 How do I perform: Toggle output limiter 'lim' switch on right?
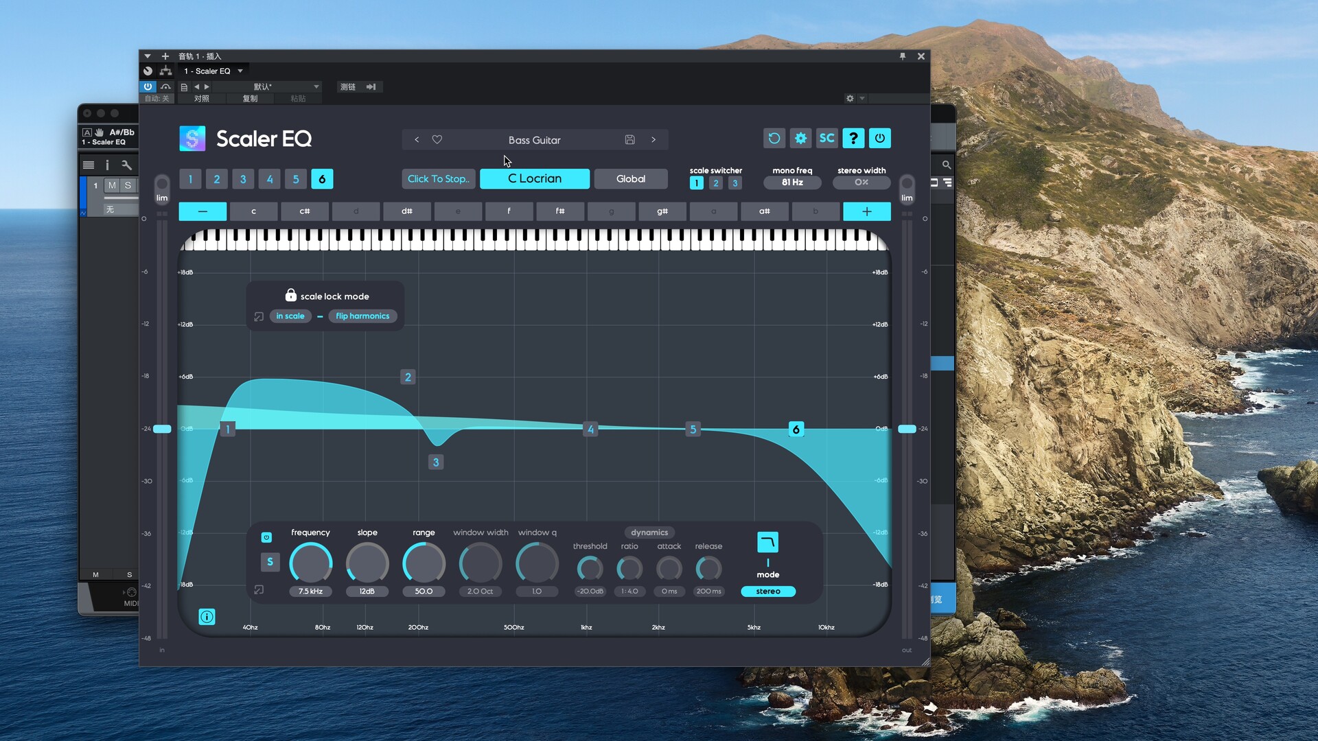[x=907, y=189]
